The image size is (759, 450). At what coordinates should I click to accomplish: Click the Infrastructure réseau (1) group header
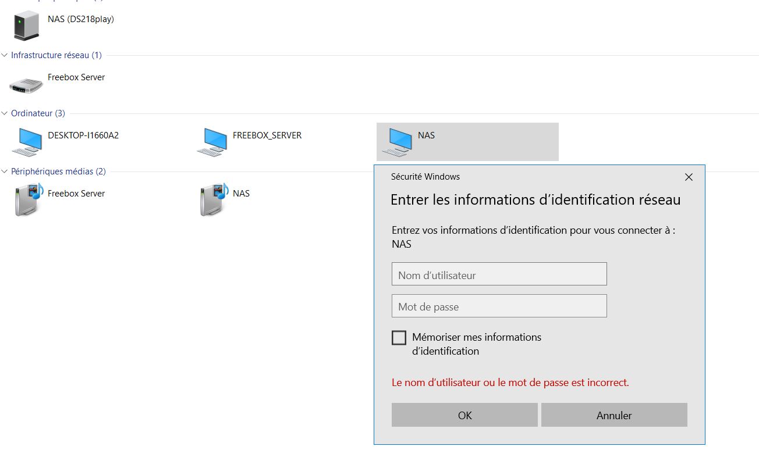pyautogui.click(x=56, y=55)
